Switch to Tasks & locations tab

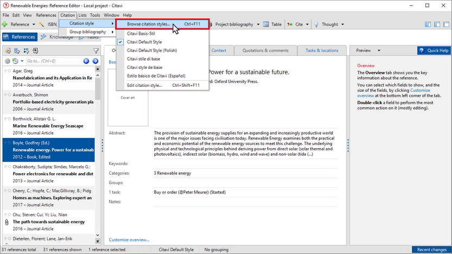(x=322, y=50)
